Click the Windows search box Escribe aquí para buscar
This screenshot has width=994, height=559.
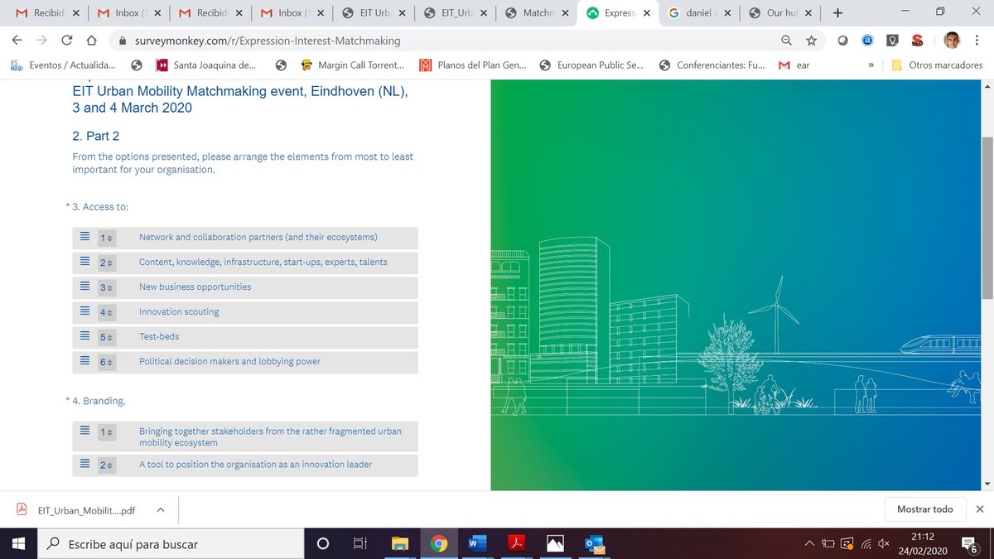171,544
